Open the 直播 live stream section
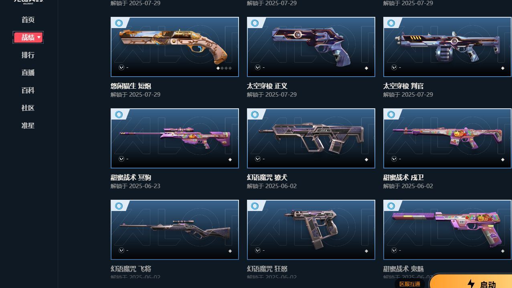This screenshot has height=288, width=512. tap(28, 73)
